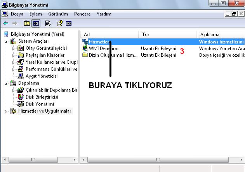Click the Sistem Araçları tools icon
The image size is (245, 172).
pos(13,41)
